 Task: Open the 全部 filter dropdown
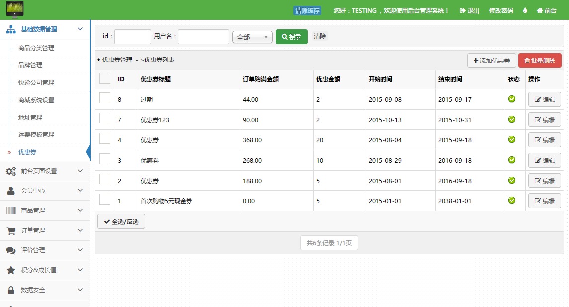tap(252, 37)
